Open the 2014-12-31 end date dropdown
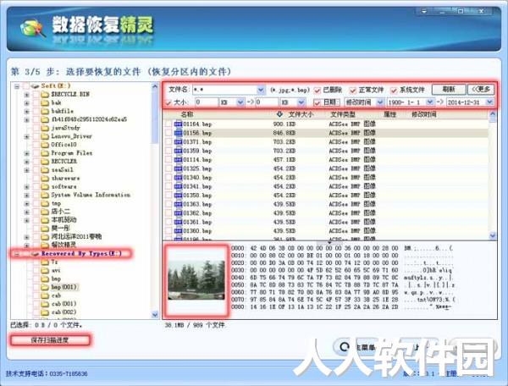This screenshot has height=386, width=508. (489, 102)
